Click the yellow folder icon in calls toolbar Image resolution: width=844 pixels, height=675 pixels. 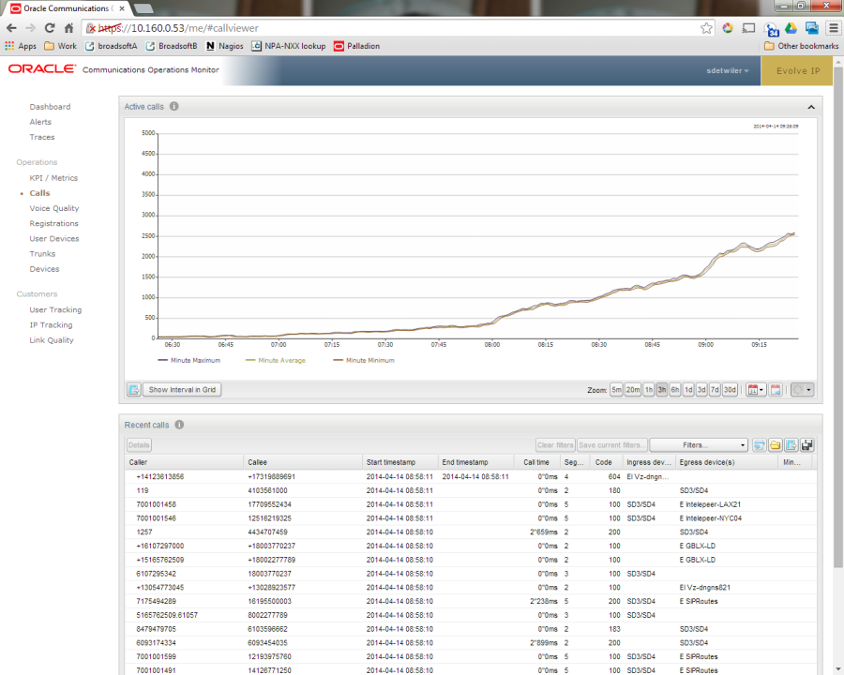point(776,445)
